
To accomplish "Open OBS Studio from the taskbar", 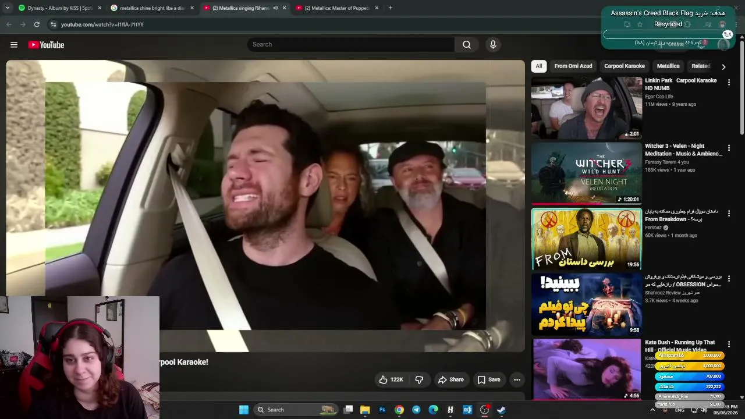I will (x=484, y=410).
